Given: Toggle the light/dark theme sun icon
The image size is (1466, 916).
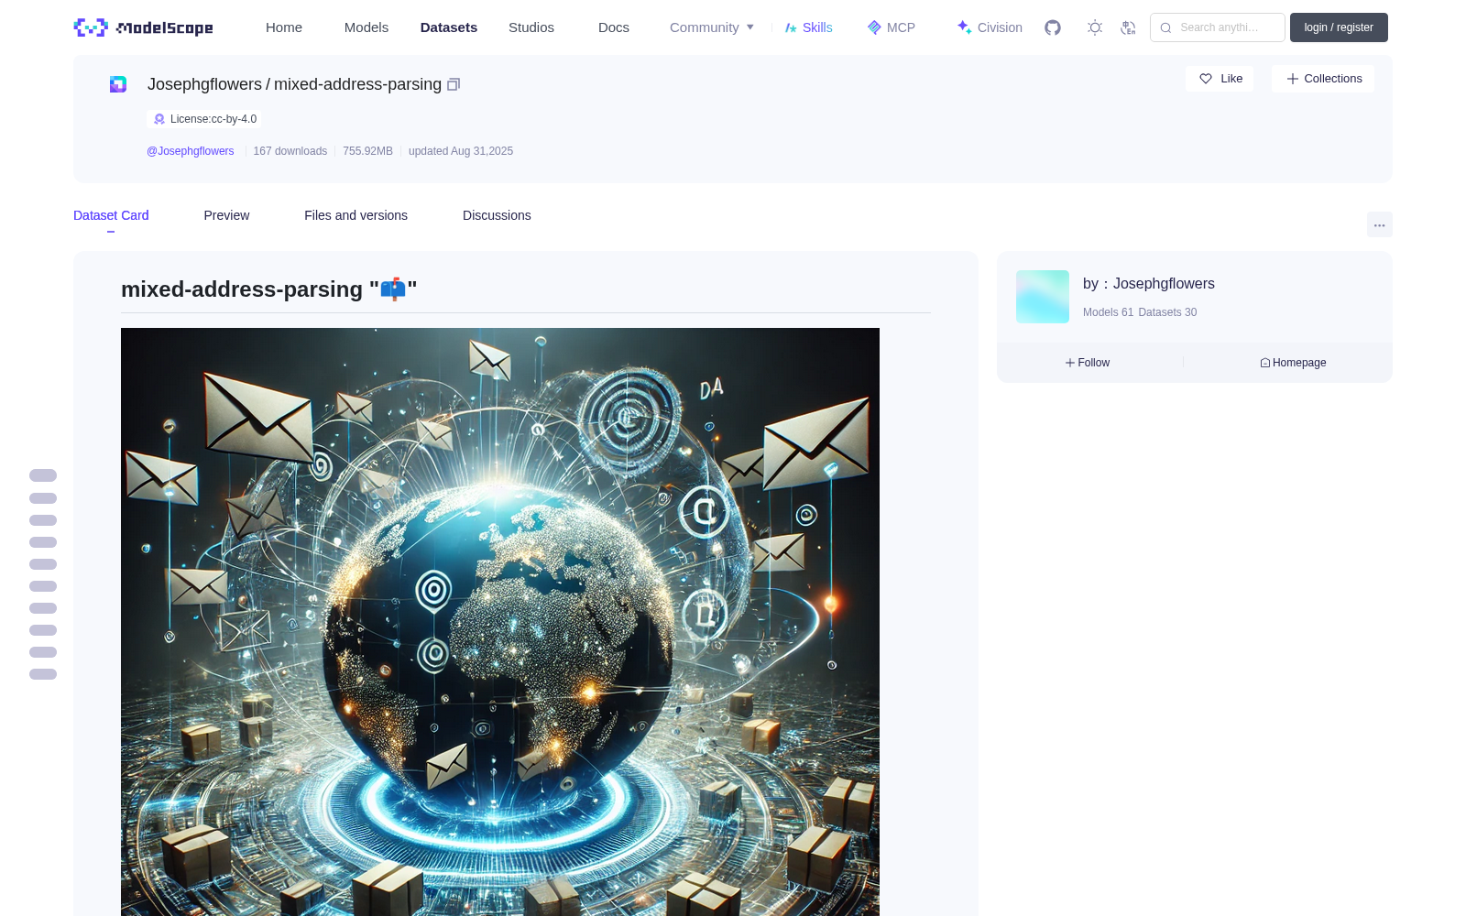Looking at the screenshot, I should click(x=1094, y=27).
